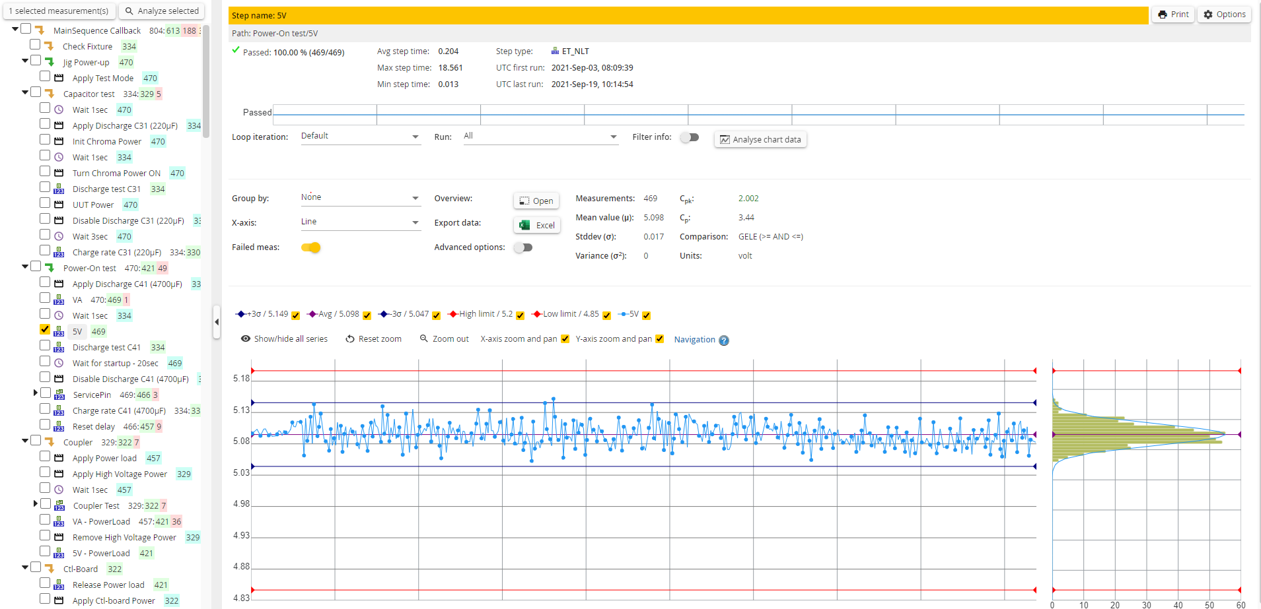Click the clock icon for Wait for startup - 20sec
This screenshot has height=609, width=1261.
point(59,364)
